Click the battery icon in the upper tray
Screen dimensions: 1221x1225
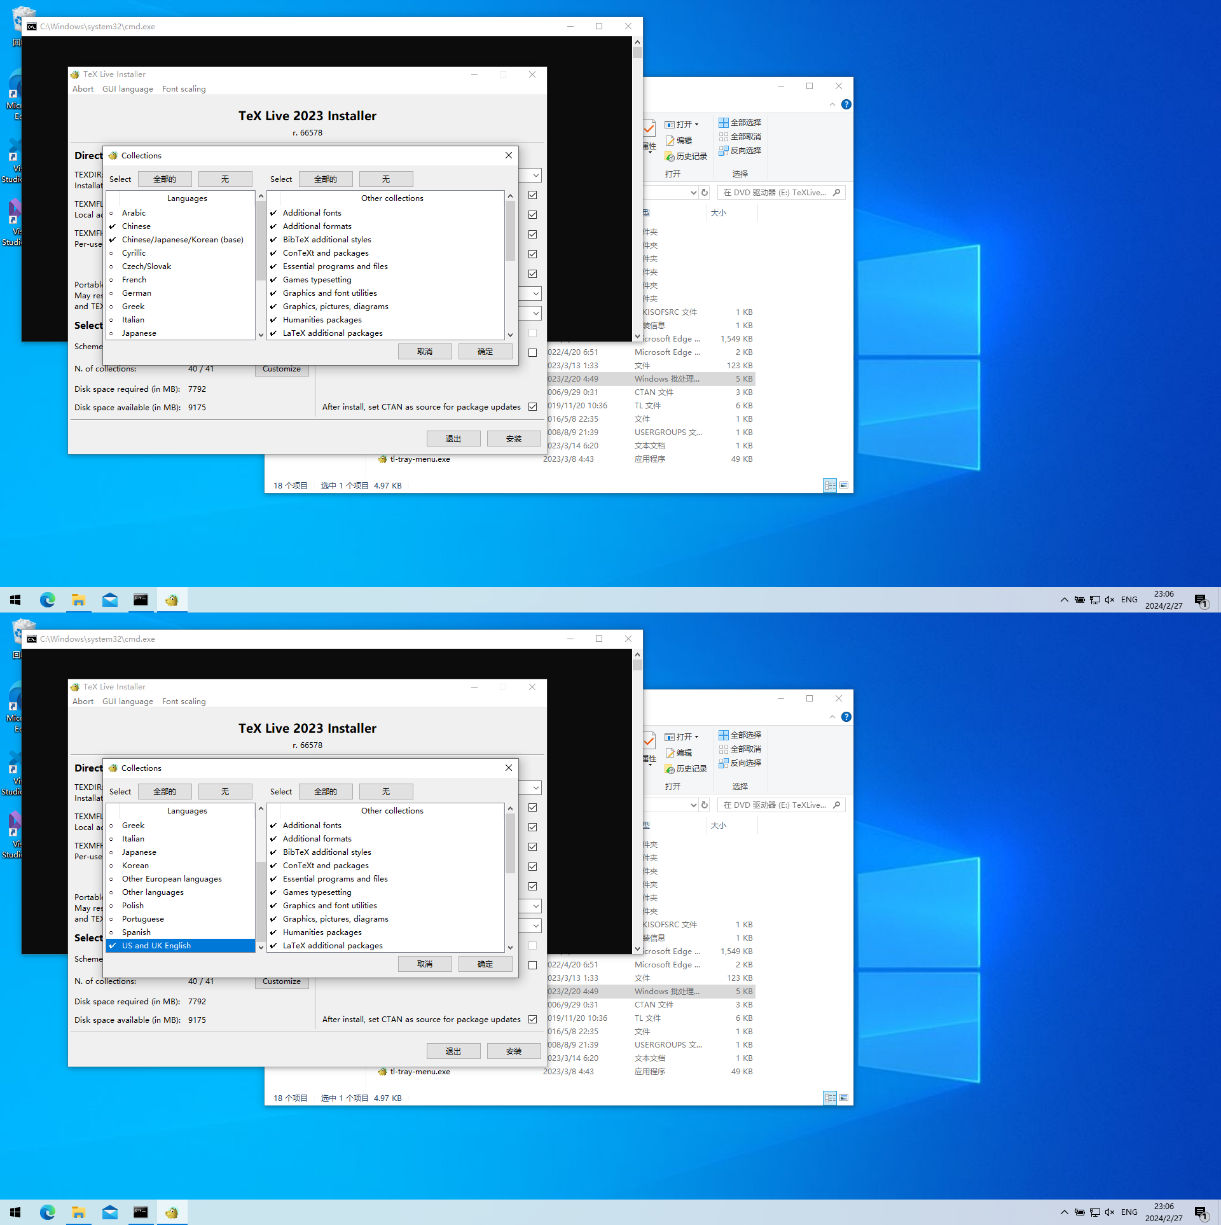(x=1080, y=600)
